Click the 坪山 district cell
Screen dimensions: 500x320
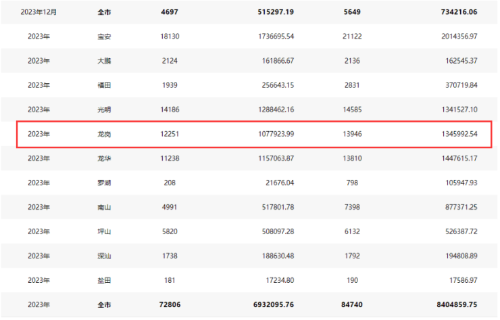[x=104, y=231]
